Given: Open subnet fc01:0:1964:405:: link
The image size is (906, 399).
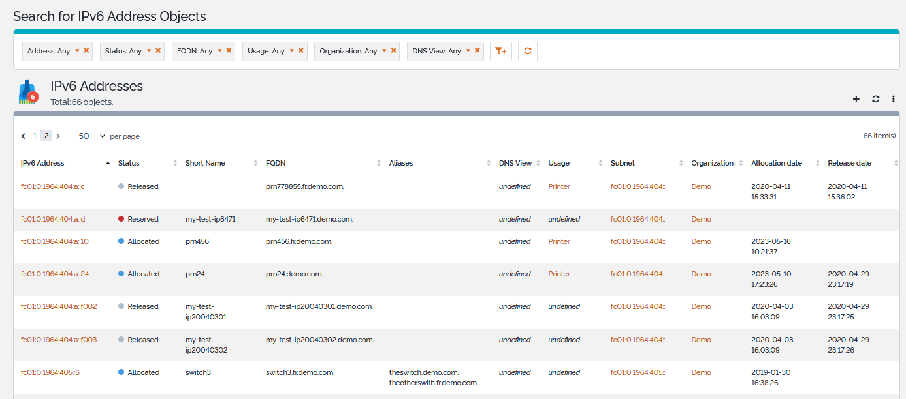Looking at the screenshot, I should pos(638,372).
